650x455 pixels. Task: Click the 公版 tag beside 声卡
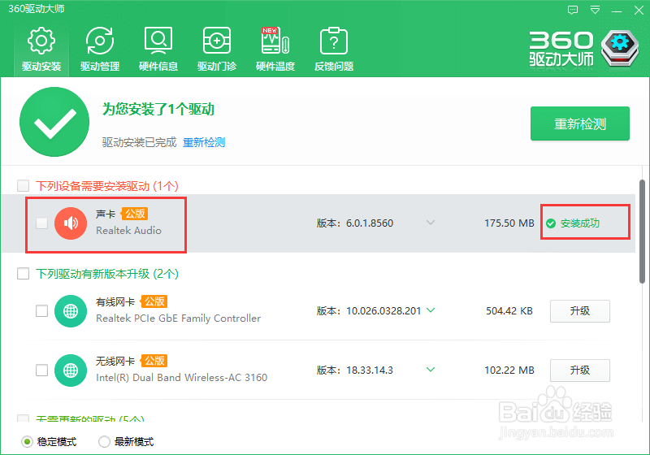[x=135, y=214]
